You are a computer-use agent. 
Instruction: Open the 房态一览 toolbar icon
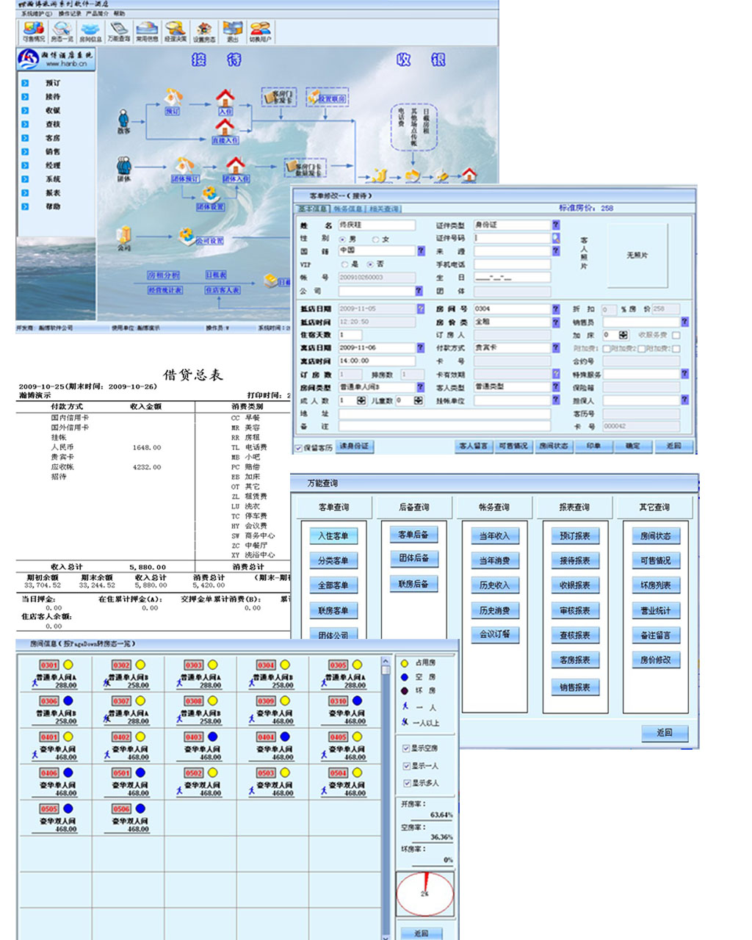point(62,32)
